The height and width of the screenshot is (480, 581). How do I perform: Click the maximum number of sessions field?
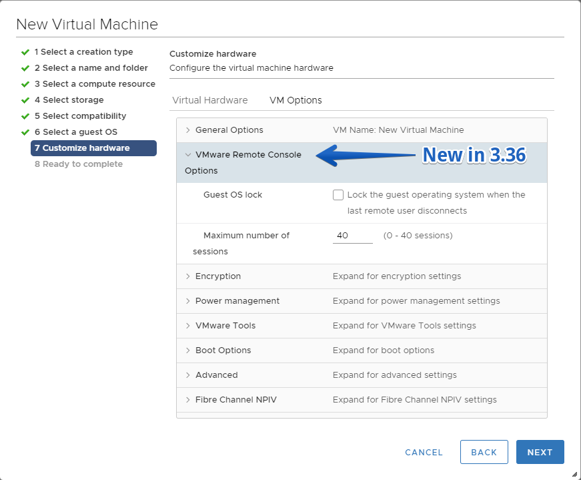[x=352, y=236]
